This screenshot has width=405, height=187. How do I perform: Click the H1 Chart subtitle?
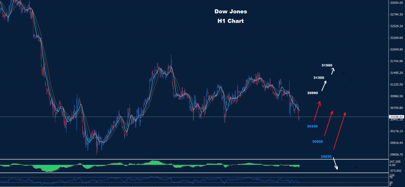pos(231,21)
